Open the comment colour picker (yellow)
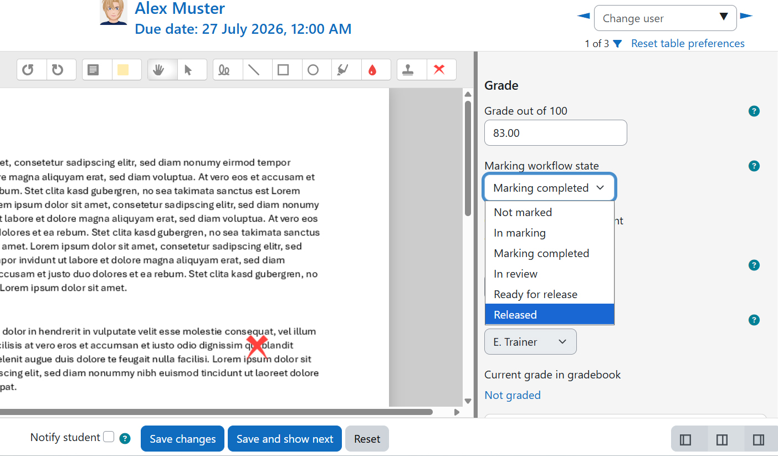The width and height of the screenshot is (778, 456). 126,70
